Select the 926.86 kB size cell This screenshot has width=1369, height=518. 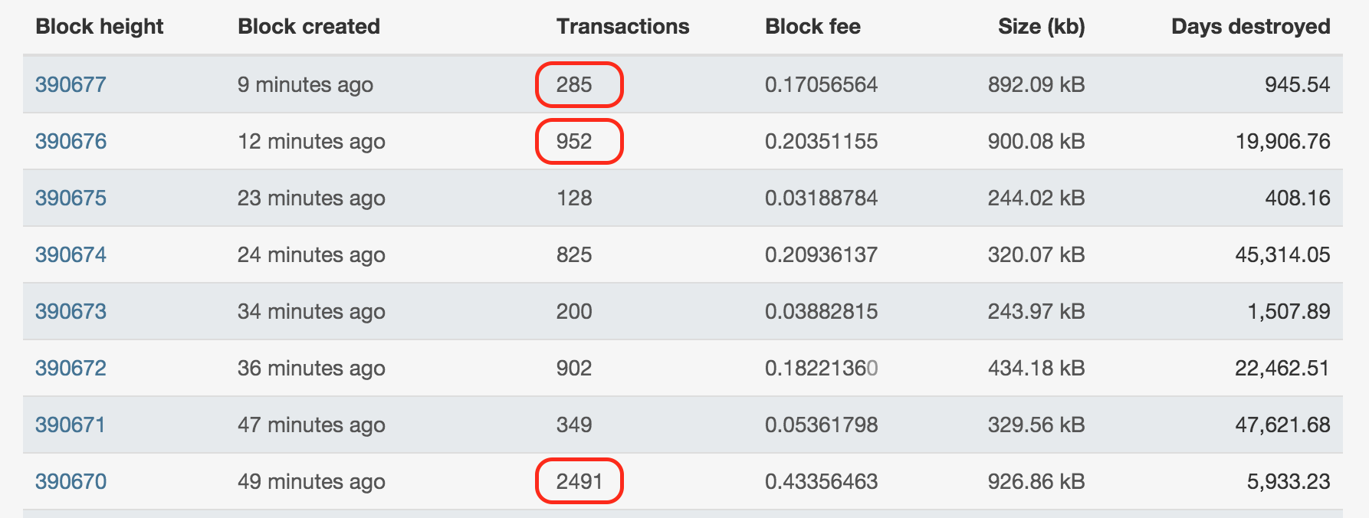[x=1036, y=481]
